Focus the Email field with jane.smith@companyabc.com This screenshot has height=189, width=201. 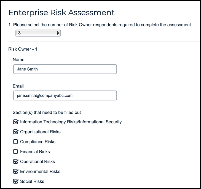tap(65, 95)
